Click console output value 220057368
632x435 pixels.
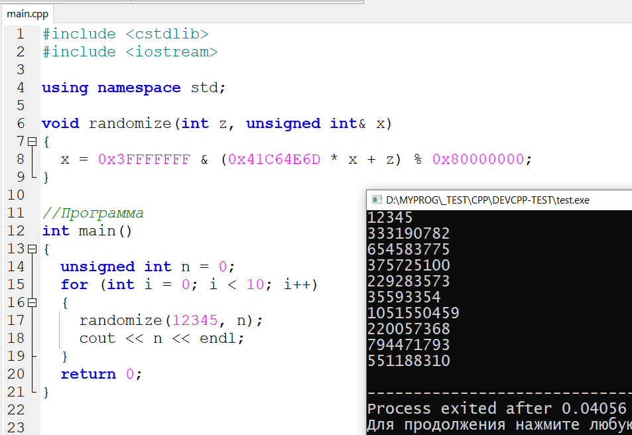(409, 329)
